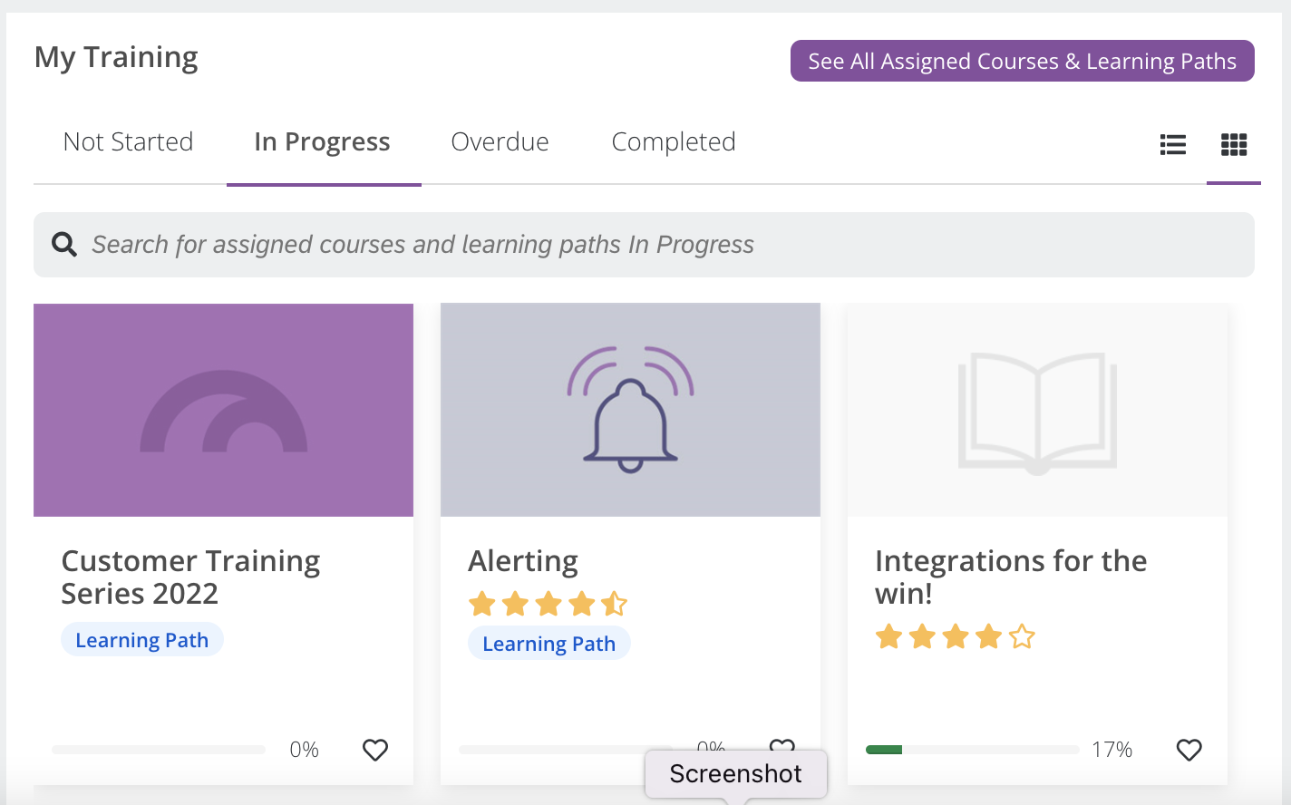Click the first star on the Alerting rating
Viewport: 1291px width, 805px height.
tap(481, 604)
